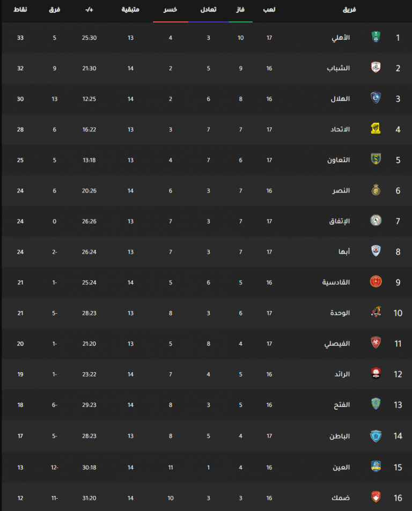Open الباطن team name link

340,436
